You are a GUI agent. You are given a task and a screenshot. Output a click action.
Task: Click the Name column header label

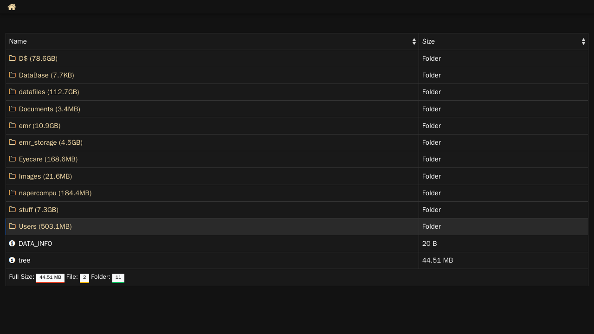[18, 42]
